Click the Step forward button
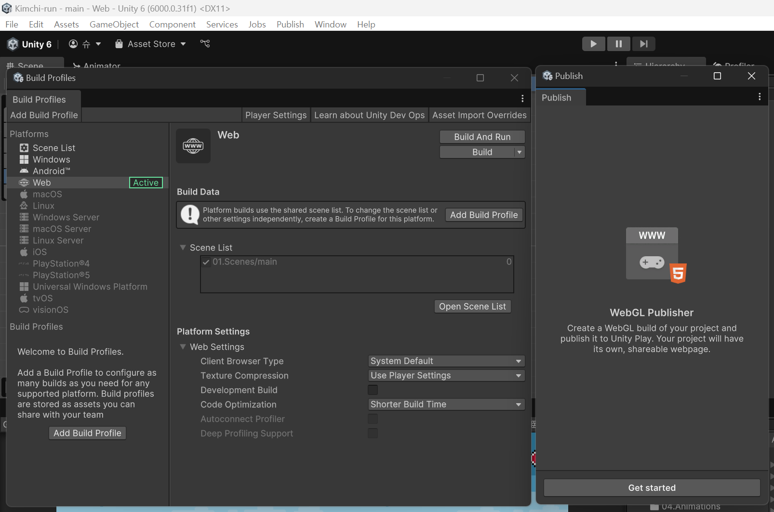This screenshot has height=512, width=774. 643,44
